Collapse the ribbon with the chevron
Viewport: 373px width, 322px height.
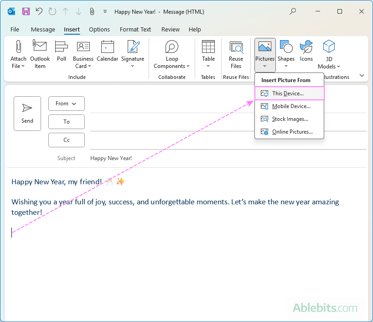(x=362, y=76)
